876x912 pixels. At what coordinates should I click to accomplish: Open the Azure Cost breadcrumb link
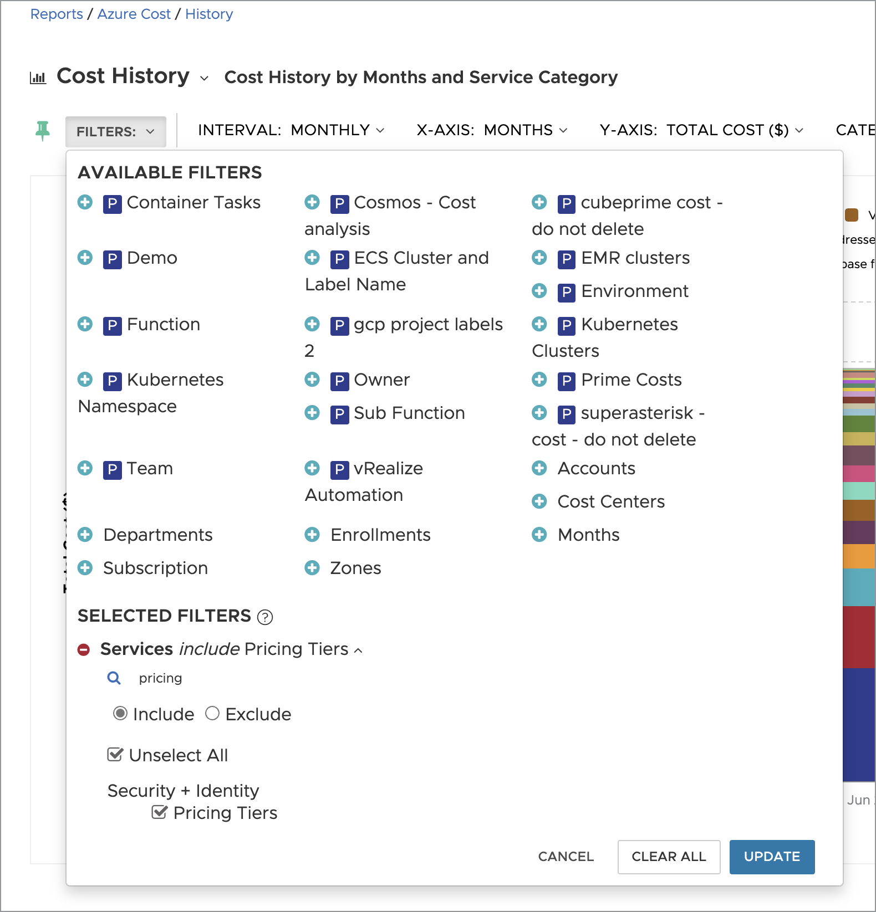click(x=134, y=14)
